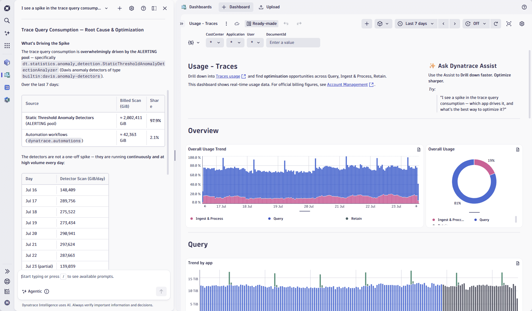Select the Jul 20 row value 290,941

[x=68, y=234]
